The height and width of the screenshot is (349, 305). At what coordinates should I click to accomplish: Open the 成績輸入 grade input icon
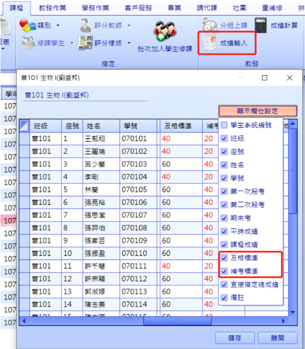pos(210,43)
